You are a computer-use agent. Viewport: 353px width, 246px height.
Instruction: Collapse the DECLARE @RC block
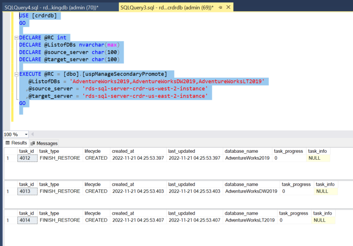coord(16,38)
